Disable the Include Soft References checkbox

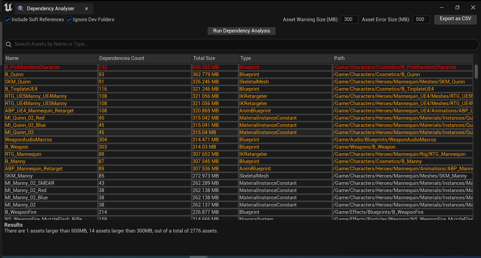point(7,19)
